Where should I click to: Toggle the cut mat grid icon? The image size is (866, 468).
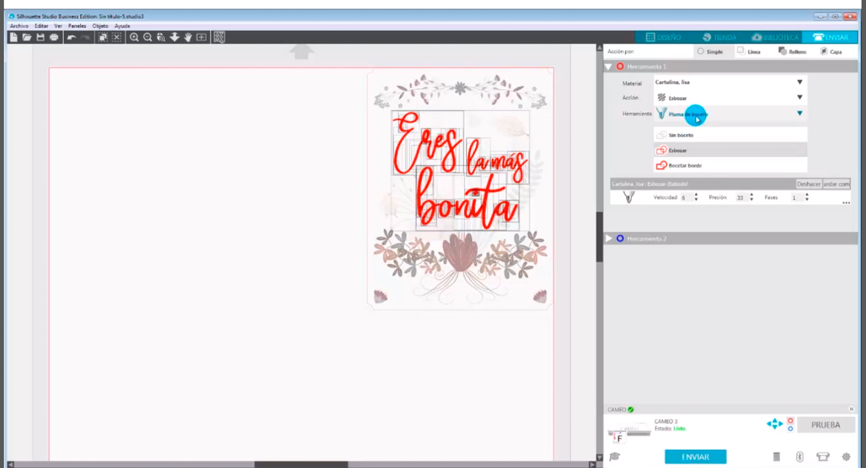pos(219,37)
